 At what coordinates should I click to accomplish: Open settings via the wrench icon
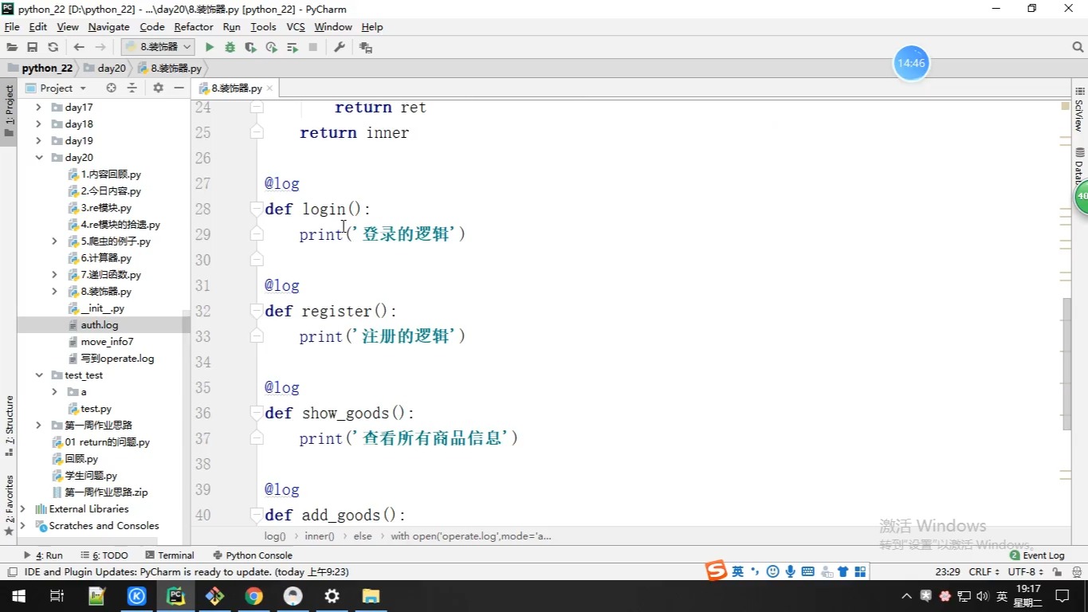point(340,48)
